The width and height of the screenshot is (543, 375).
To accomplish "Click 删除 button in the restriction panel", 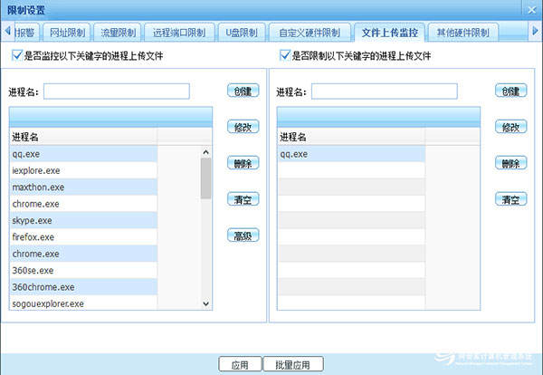I will (510, 163).
